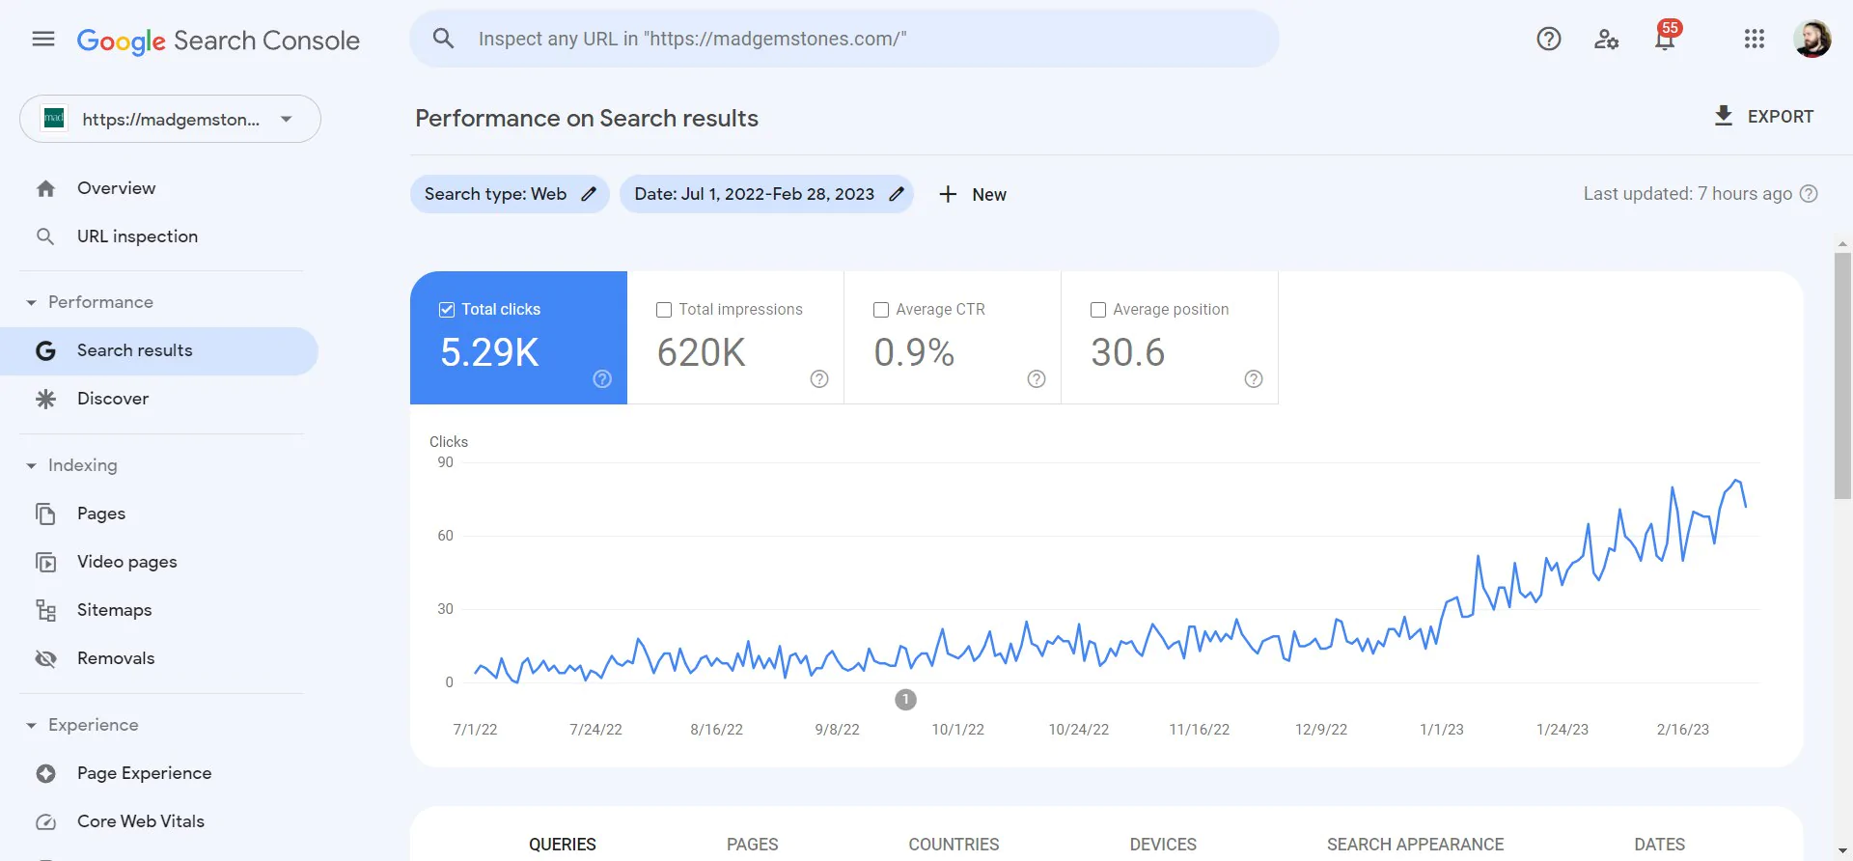This screenshot has height=861, width=1853.
Task: Click the page vertical scrollbar
Action: coord(1842,376)
